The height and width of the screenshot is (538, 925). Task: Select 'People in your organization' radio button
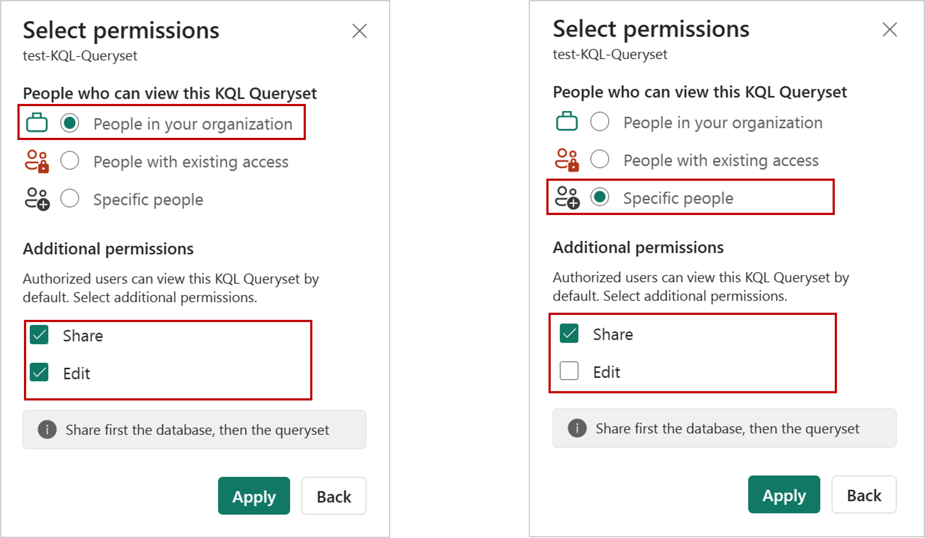[70, 123]
